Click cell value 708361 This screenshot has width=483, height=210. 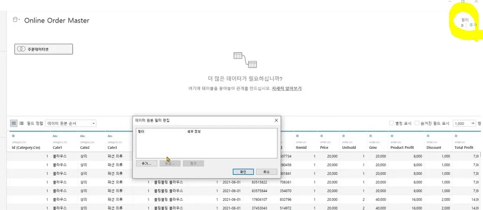pos(285,182)
